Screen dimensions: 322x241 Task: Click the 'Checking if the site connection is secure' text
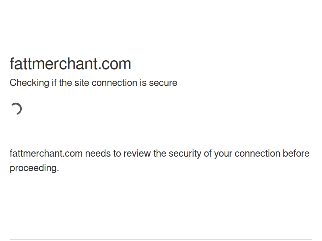pyautogui.click(x=93, y=83)
